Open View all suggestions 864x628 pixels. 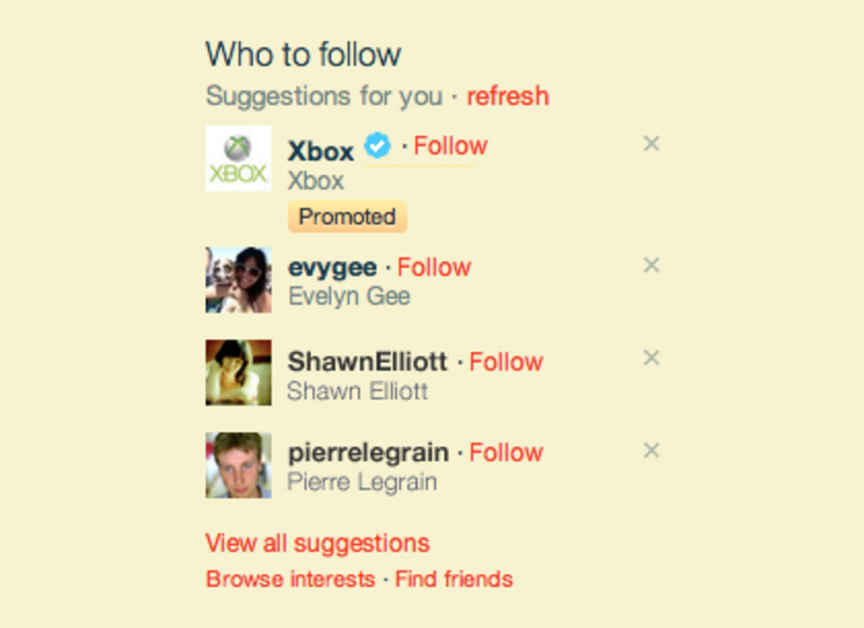[317, 543]
